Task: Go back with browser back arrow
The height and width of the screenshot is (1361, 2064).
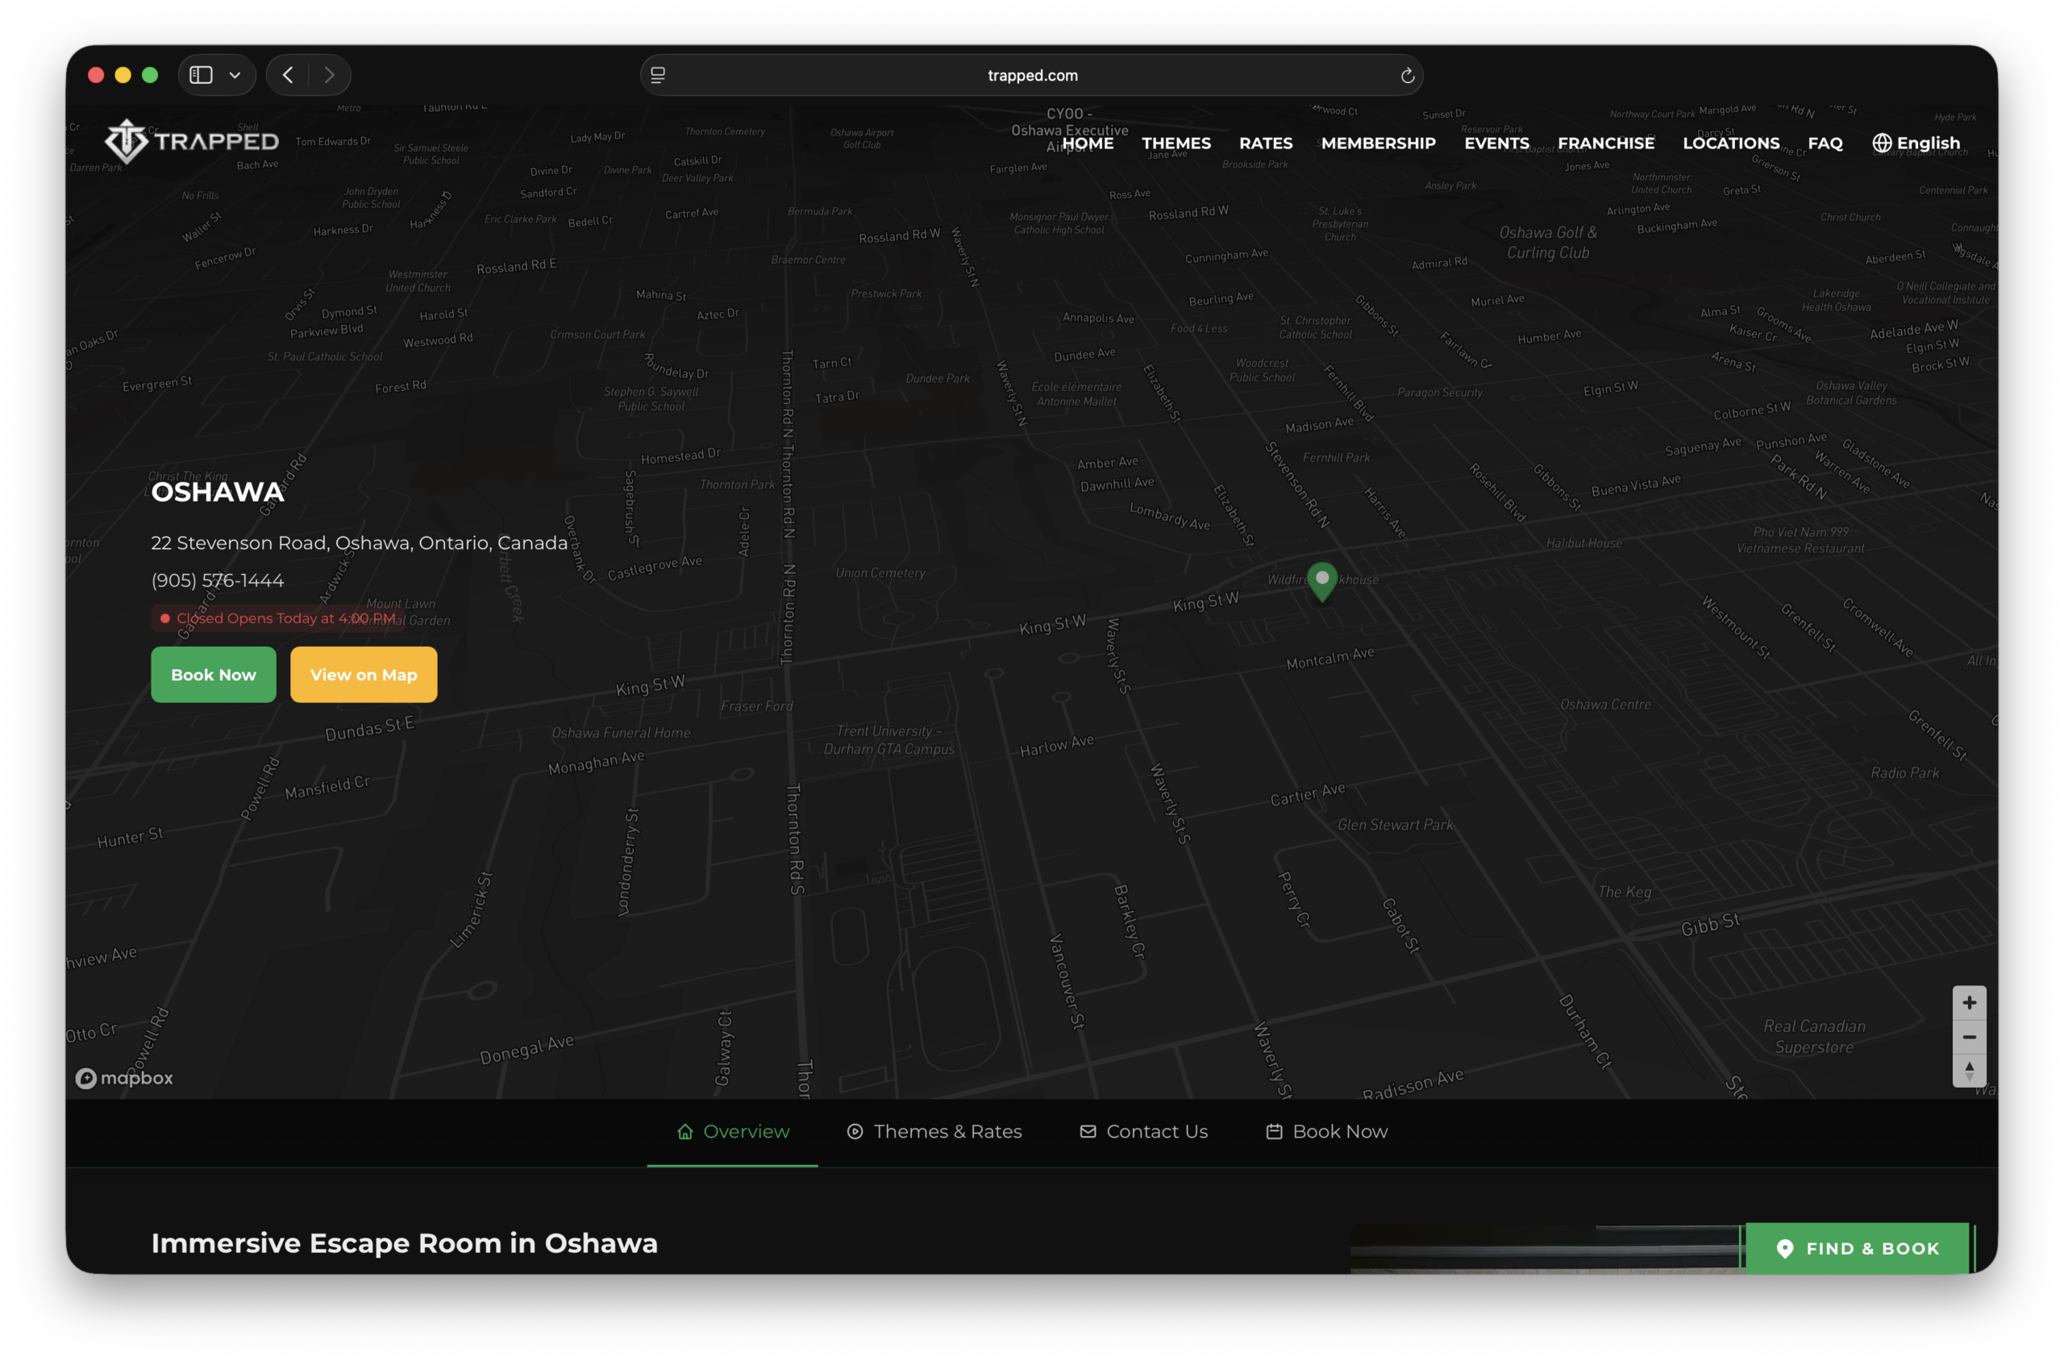Action: [x=288, y=76]
